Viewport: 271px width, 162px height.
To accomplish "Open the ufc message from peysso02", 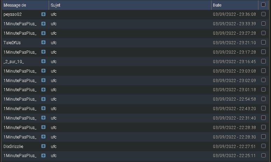I will click(x=54, y=14).
